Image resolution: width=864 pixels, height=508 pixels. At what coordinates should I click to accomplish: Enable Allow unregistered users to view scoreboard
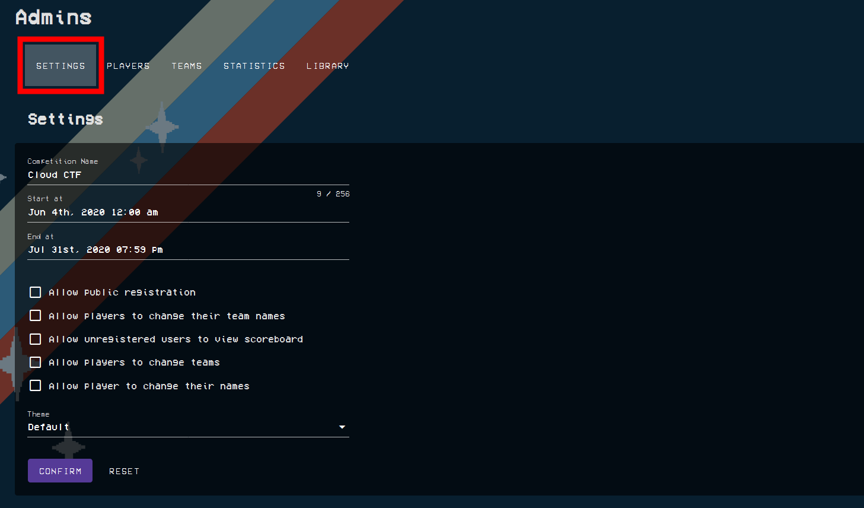point(35,339)
